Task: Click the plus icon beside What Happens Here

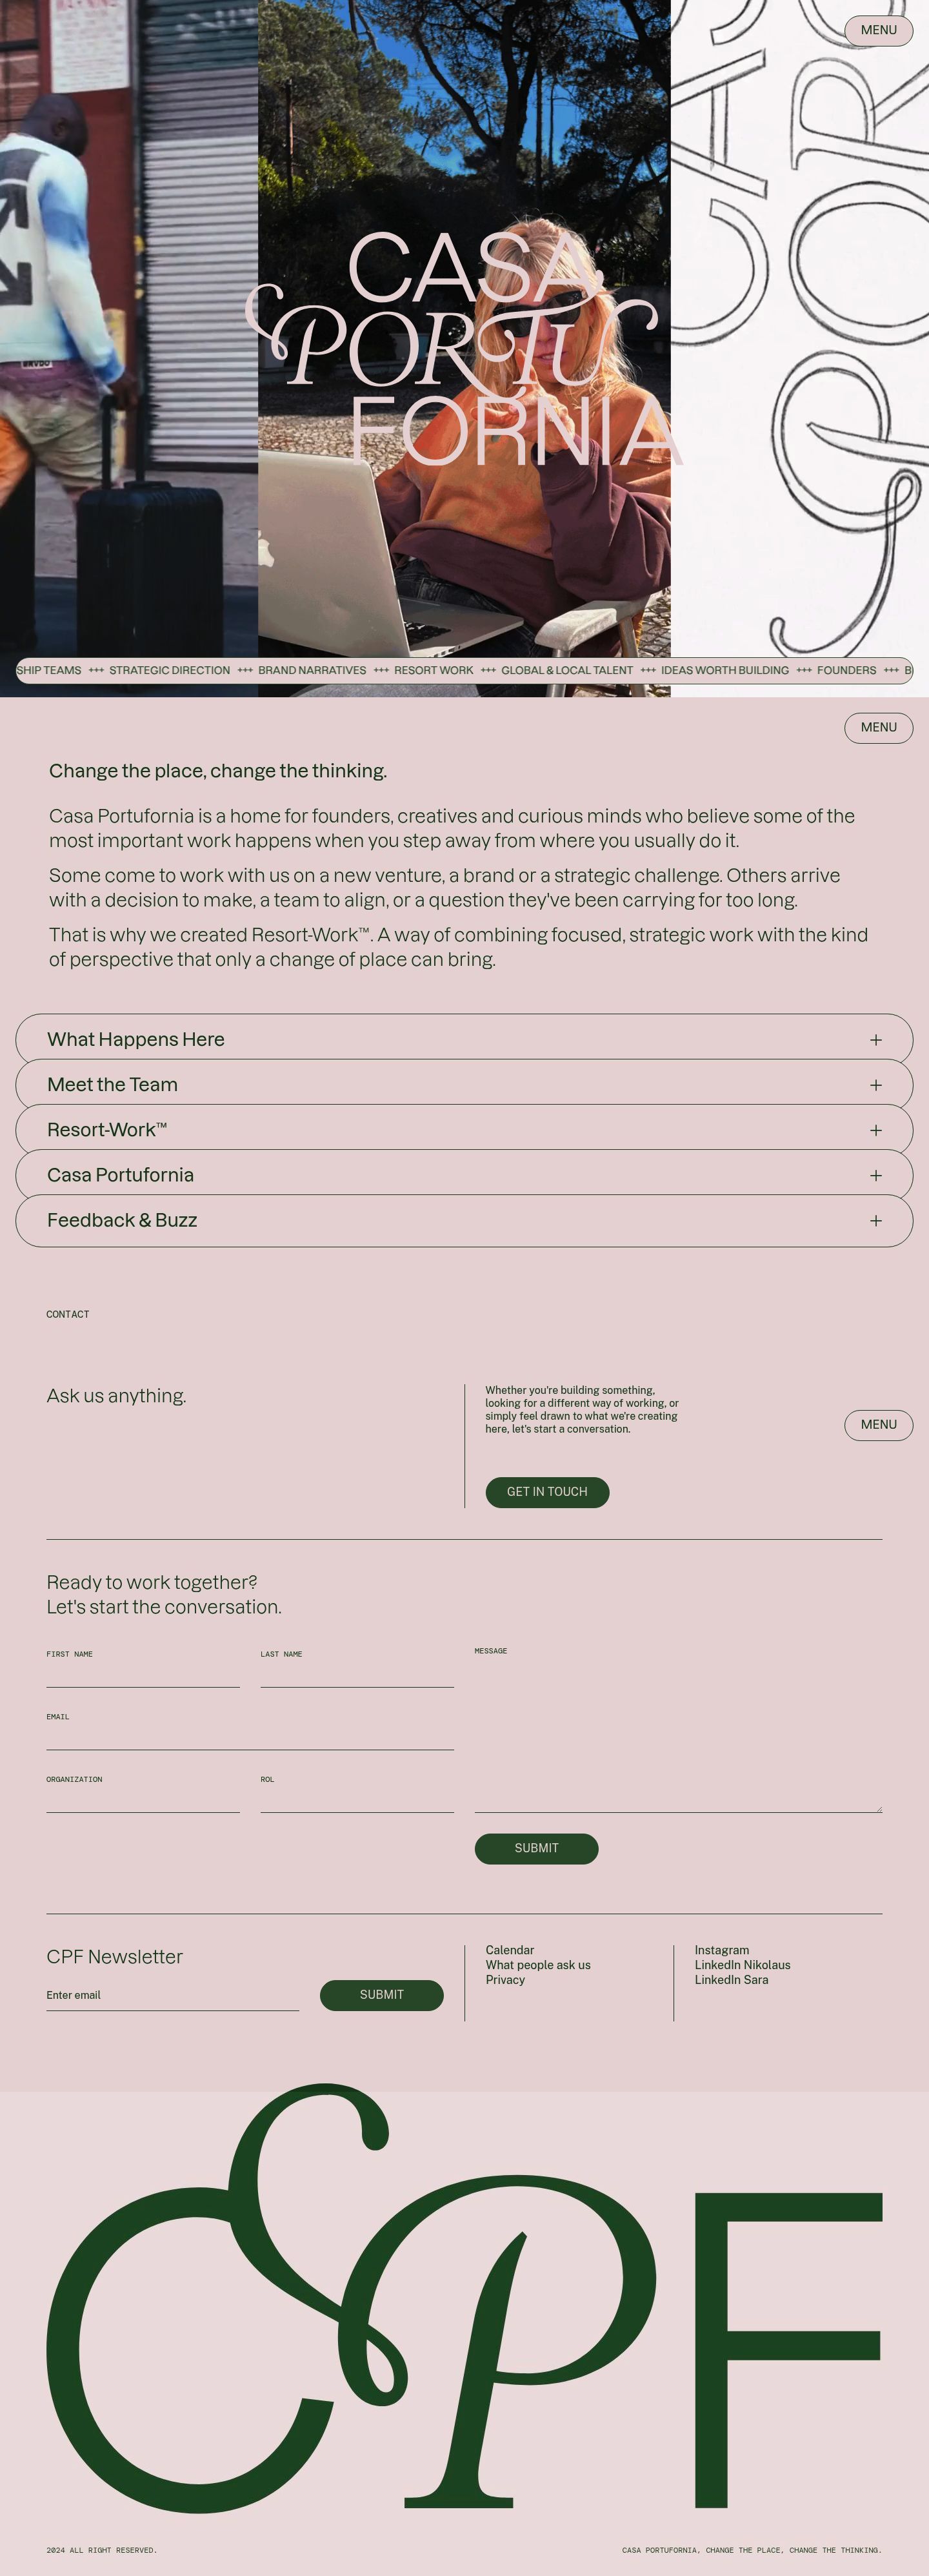Action: click(x=875, y=1040)
